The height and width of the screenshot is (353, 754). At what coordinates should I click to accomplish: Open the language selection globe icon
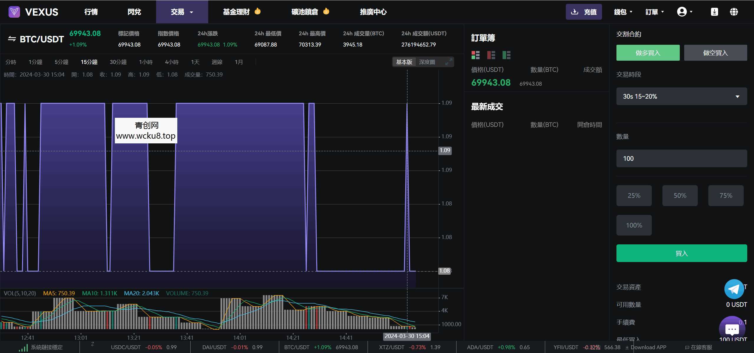click(733, 11)
